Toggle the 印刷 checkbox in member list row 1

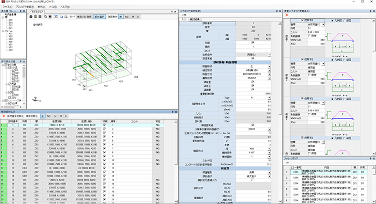click(104, 125)
